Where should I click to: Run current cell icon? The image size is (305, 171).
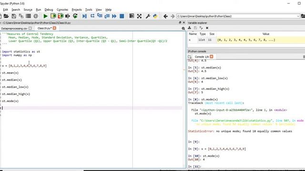[53, 16]
